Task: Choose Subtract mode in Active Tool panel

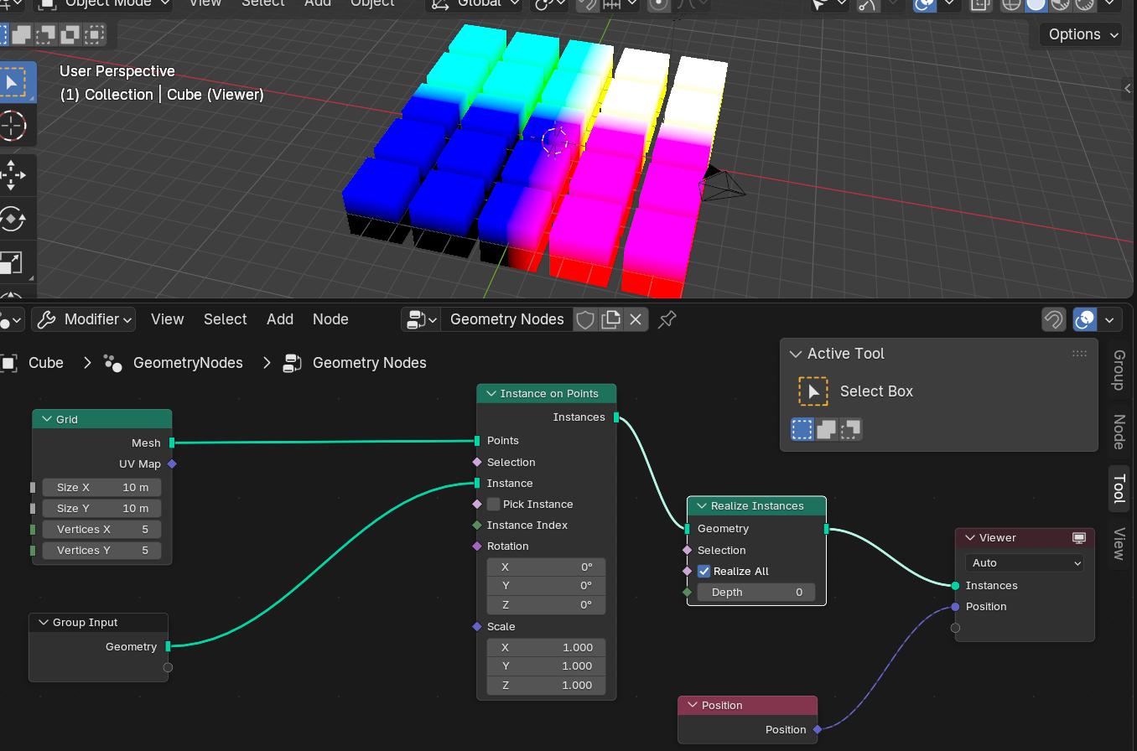Action: tap(851, 429)
